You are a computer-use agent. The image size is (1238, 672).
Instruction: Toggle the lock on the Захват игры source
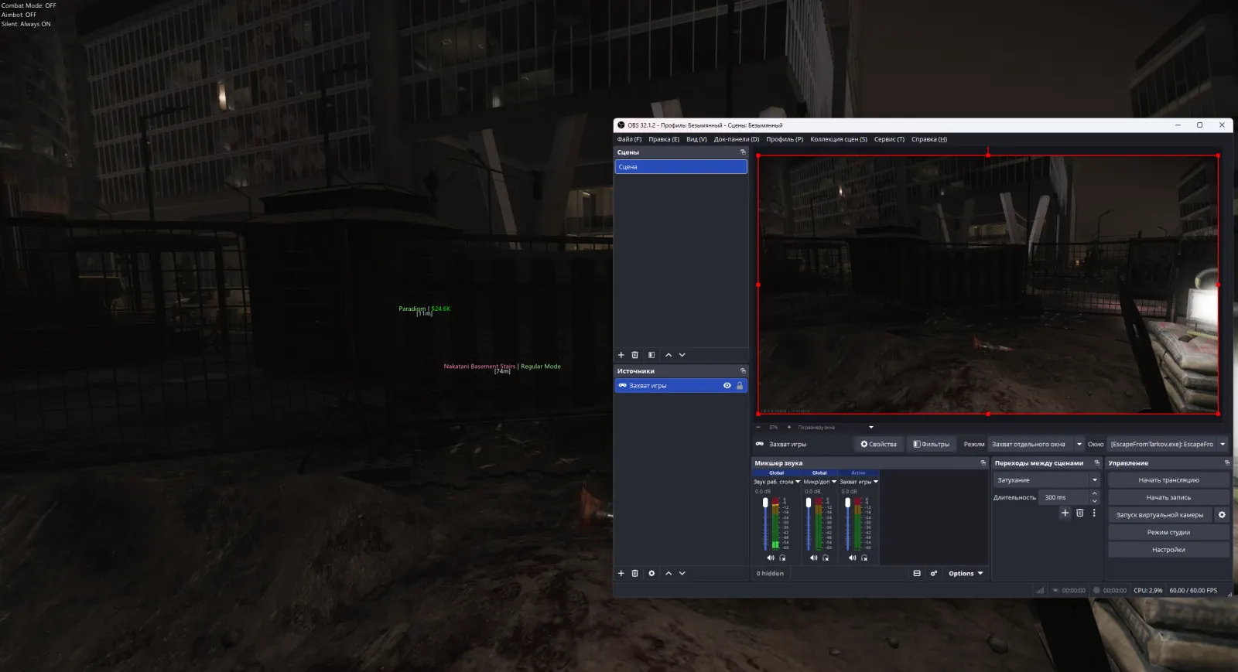[x=740, y=385]
